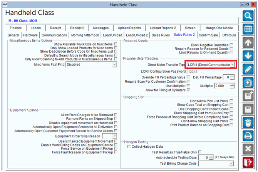The height and width of the screenshot is (172, 258).
Task: Click the new document add icon
Action: (248, 83)
